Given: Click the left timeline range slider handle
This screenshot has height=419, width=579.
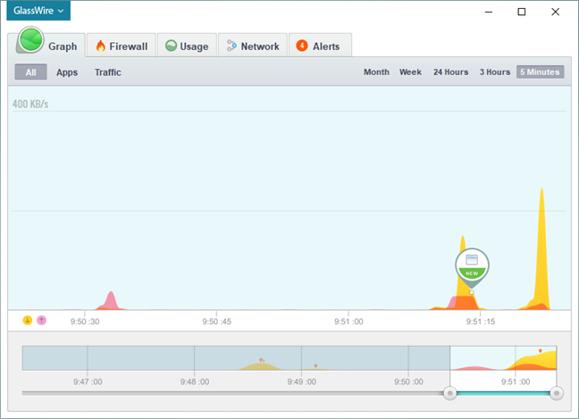Looking at the screenshot, I should coord(449,393).
